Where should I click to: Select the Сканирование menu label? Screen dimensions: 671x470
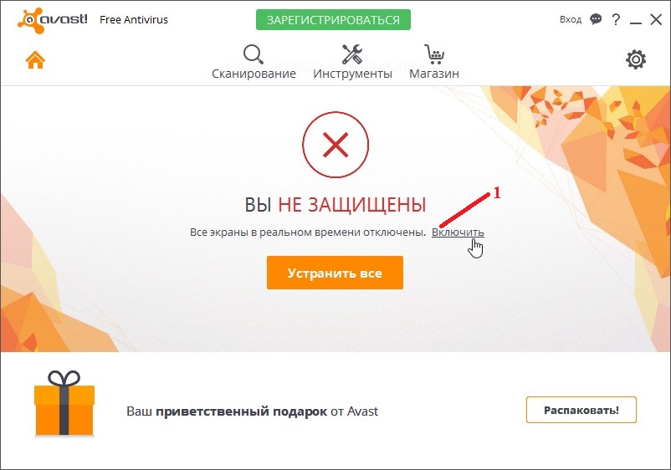254,74
